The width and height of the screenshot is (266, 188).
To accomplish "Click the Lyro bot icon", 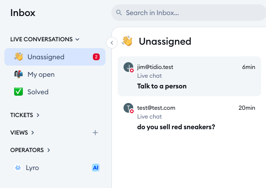I will point(18,168).
